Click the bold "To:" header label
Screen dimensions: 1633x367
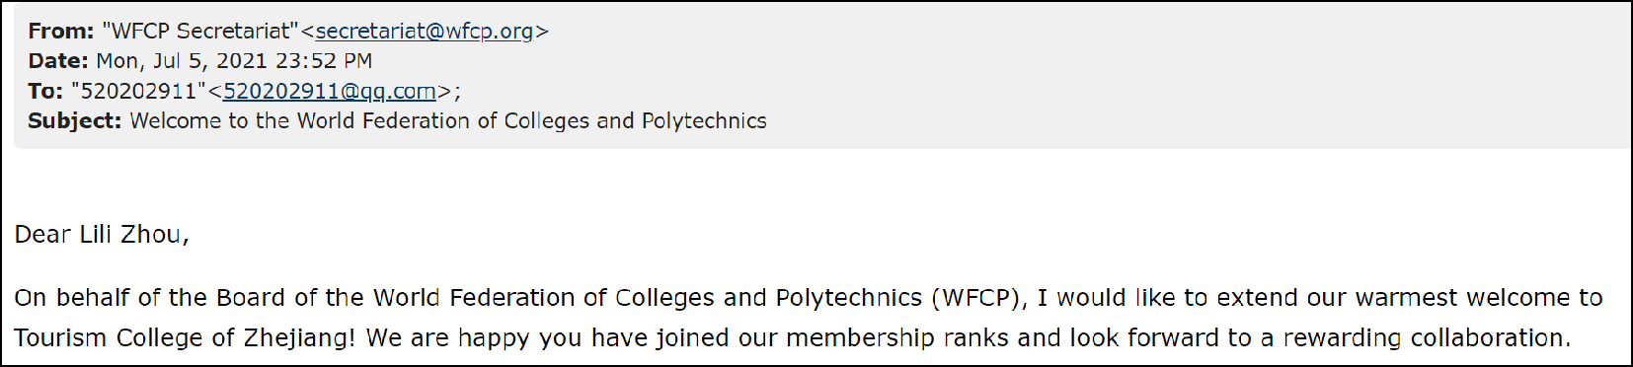coord(45,92)
